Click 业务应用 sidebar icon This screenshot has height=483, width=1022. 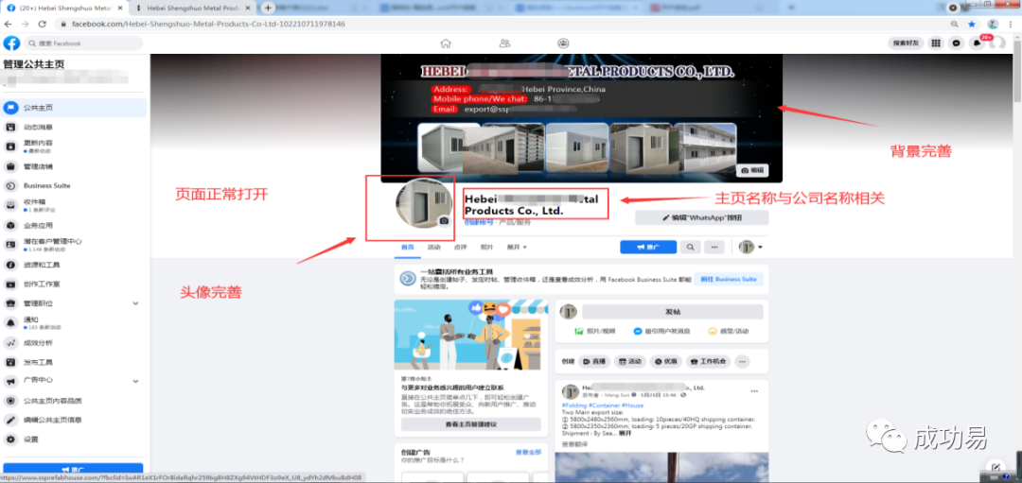[10, 226]
